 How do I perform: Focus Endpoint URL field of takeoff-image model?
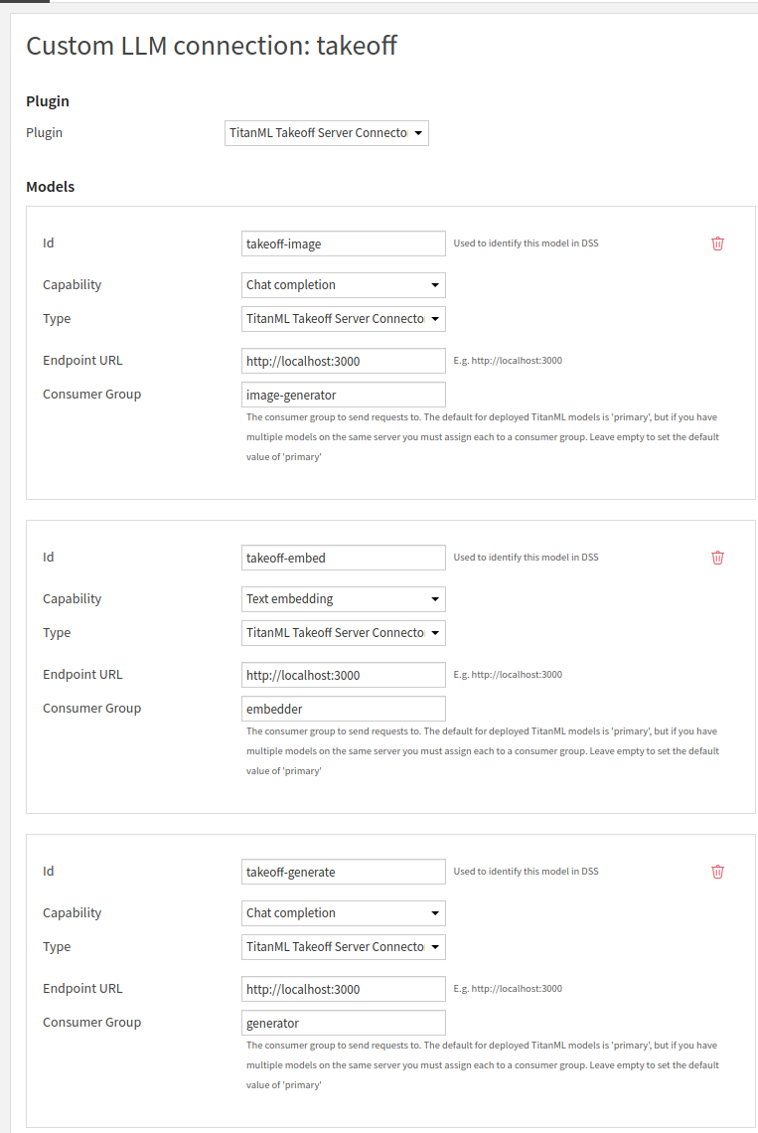(343, 361)
